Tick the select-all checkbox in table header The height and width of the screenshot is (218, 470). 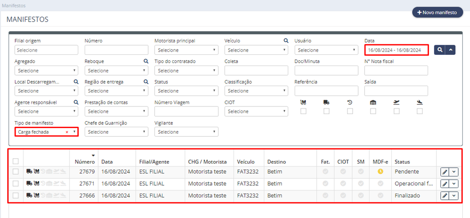point(16,162)
